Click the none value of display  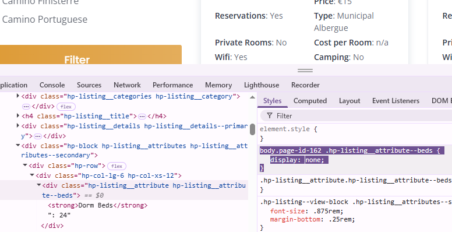[315, 160]
